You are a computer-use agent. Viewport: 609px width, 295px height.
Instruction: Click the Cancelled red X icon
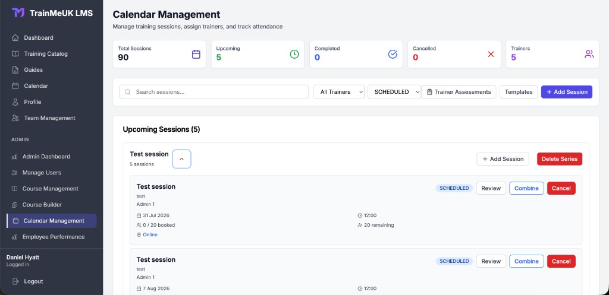point(491,54)
